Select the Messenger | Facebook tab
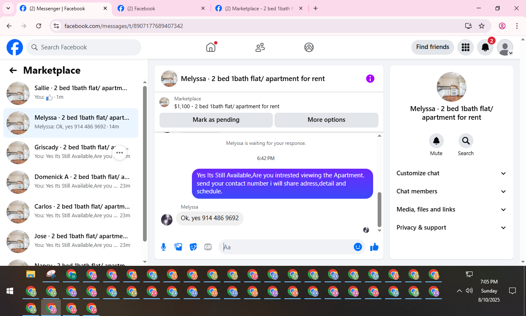526x316 pixels. click(x=64, y=8)
